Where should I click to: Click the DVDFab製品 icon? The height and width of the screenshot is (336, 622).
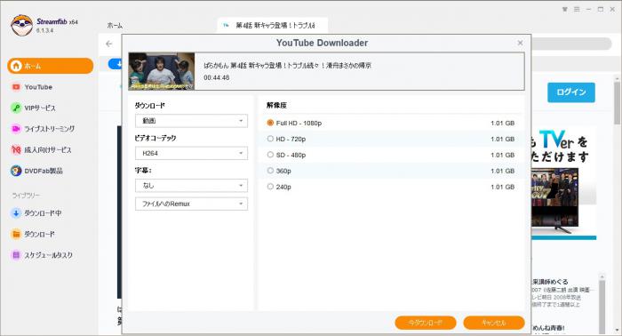point(16,171)
